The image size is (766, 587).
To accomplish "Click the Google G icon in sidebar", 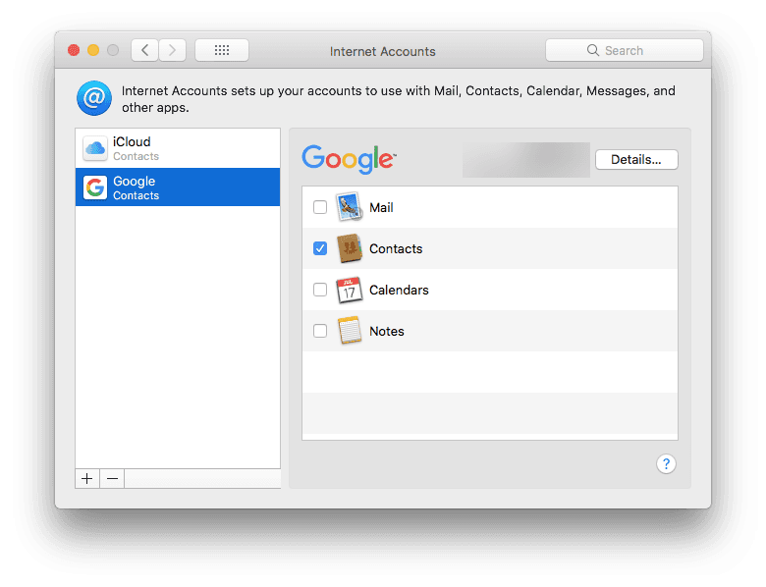I will (95, 187).
